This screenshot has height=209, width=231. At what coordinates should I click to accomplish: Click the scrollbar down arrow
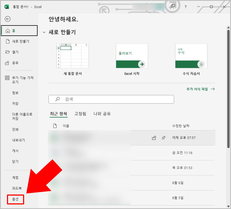(228, 206)
